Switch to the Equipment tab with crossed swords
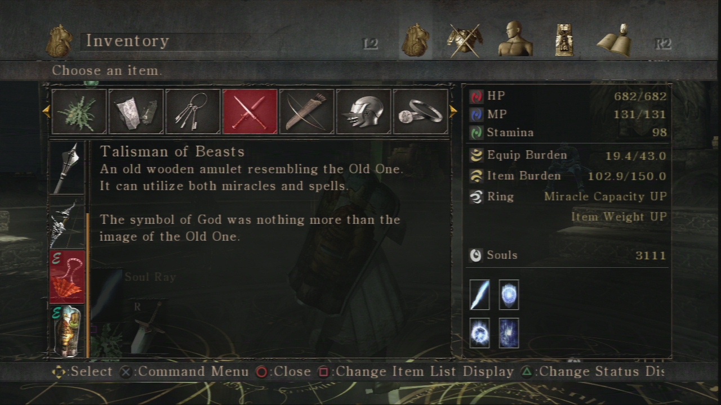The height and width of the screenshot is (405, 721). (x=465, y=40)
